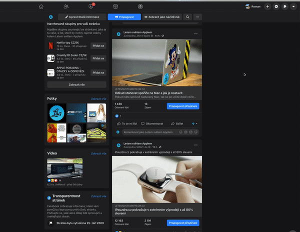
Task: Open the Watch video icon with notification badge
Action: [91, 6]
